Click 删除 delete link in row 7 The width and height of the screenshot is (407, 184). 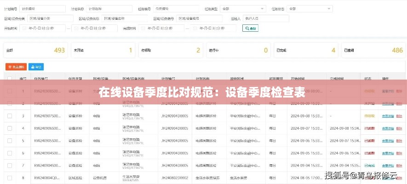pos(399,166)
